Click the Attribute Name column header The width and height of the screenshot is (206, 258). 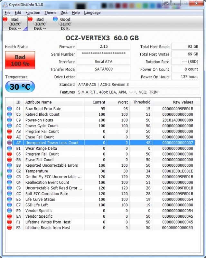(x=54, y=102)
